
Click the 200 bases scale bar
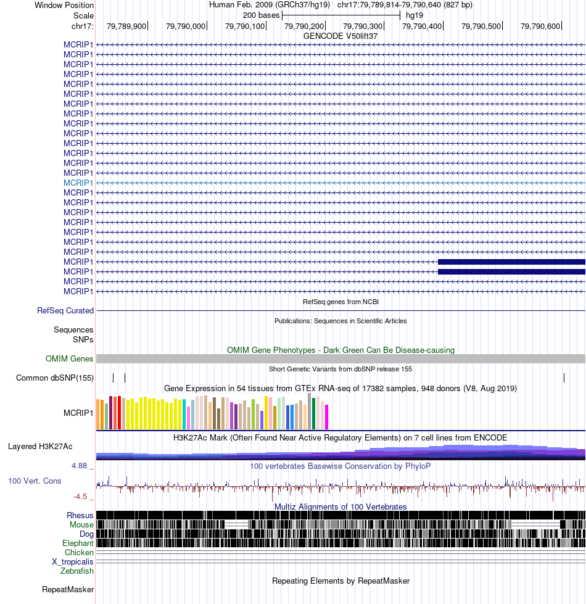tap(341, 15)
